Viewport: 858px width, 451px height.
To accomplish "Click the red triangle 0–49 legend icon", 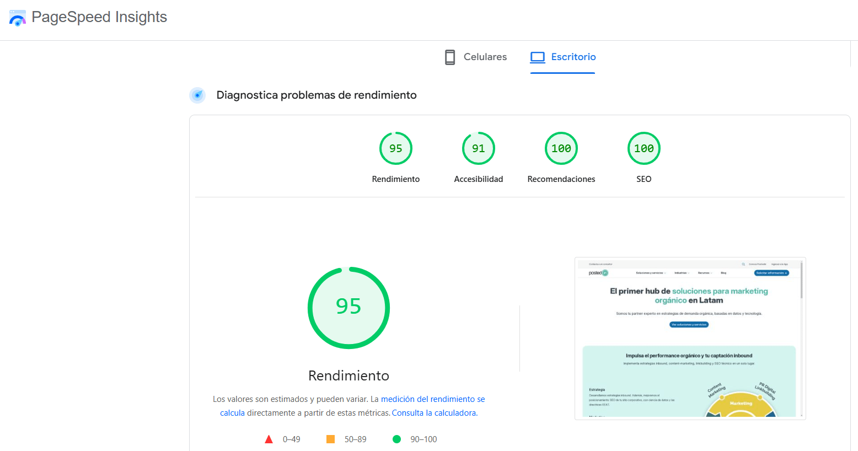I will [x=269, y=439].
